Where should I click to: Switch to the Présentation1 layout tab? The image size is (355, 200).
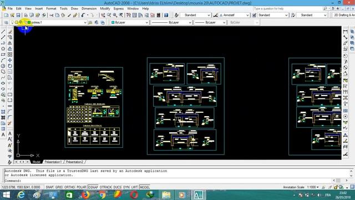pos(53,162)
